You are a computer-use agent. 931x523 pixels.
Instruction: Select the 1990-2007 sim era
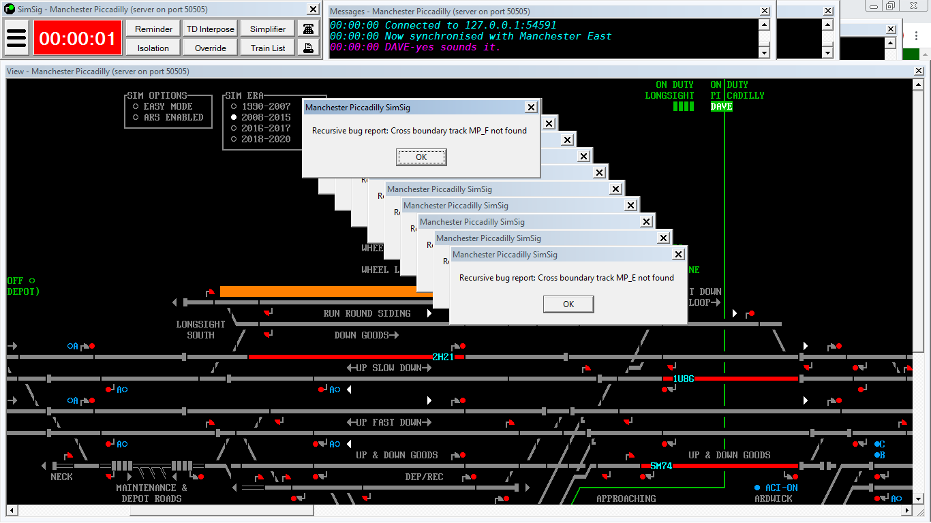point(234,106)
